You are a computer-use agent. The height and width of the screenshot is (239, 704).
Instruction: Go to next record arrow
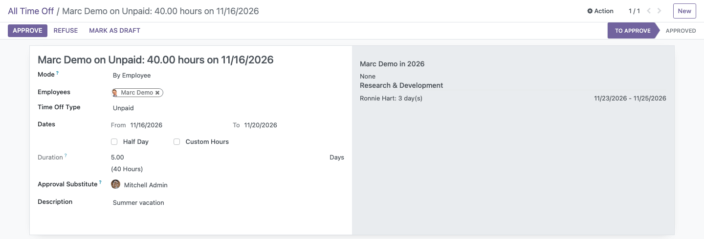coord(660,11)
